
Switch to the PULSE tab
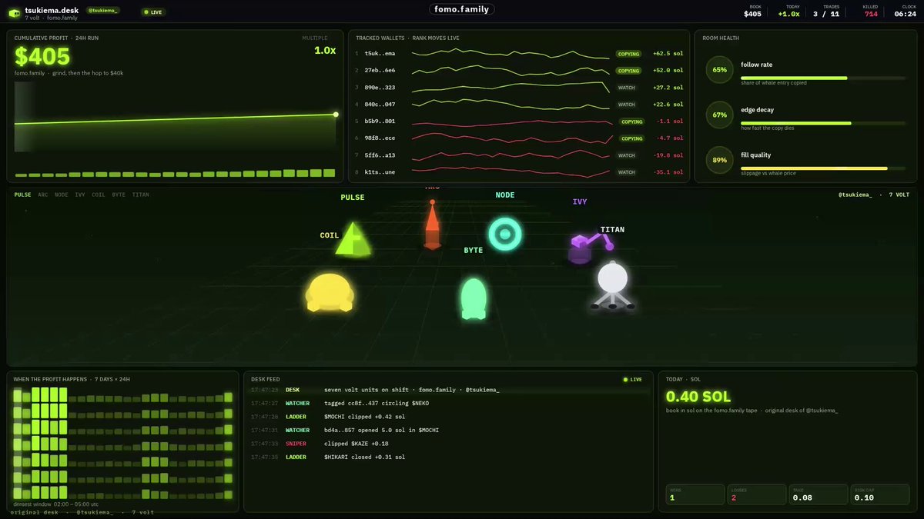pyautogui.click(x=22, y=195)
